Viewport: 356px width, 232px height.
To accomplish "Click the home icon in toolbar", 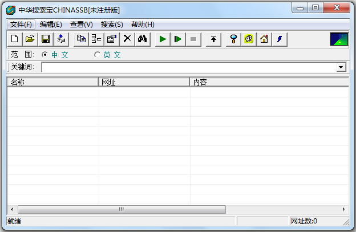I will [264, 39].
